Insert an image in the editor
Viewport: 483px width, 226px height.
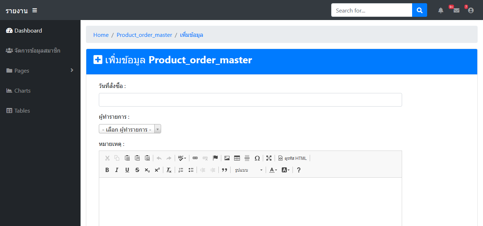tap(227, 158)
